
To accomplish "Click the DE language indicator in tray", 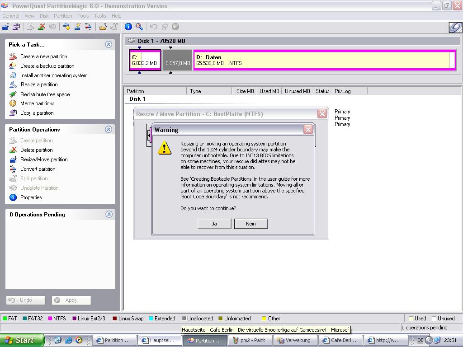I will pyautogui.click(x=420, y=340).
